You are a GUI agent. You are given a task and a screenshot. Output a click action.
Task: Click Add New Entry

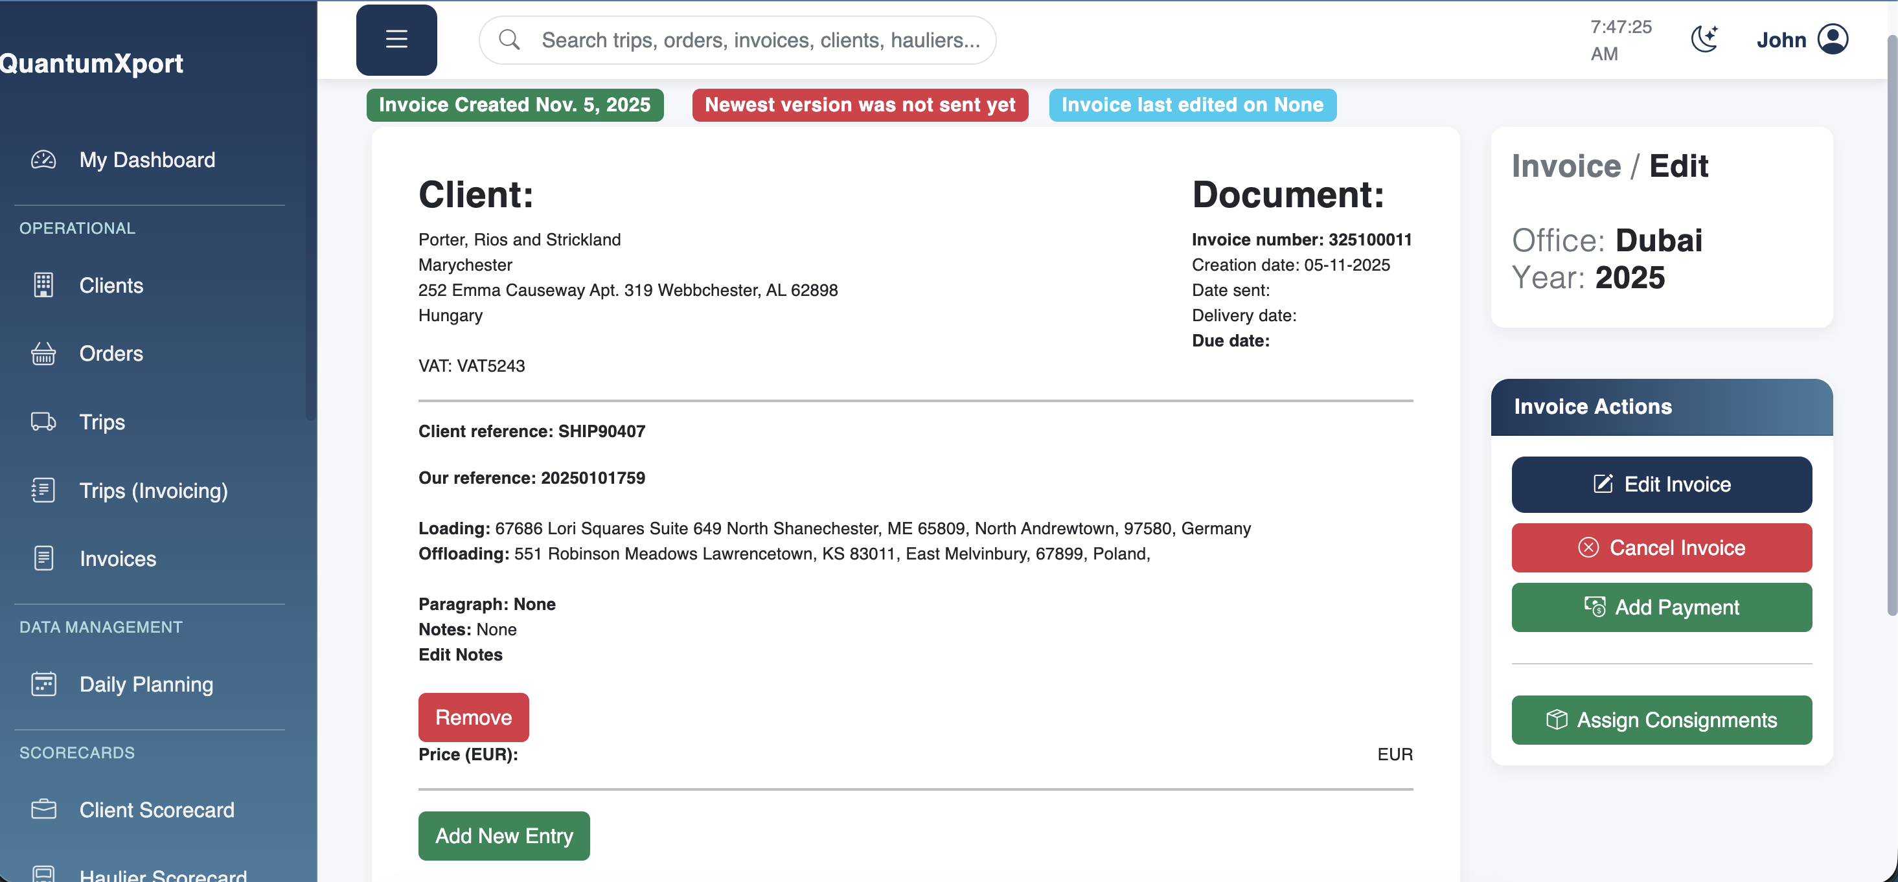[x=504, y=835]
